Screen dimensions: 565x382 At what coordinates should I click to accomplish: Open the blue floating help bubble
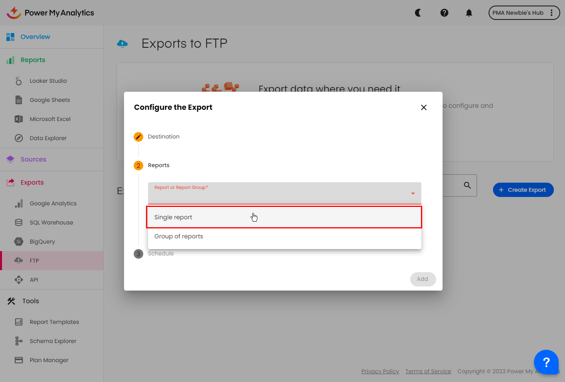pos(546,362)
